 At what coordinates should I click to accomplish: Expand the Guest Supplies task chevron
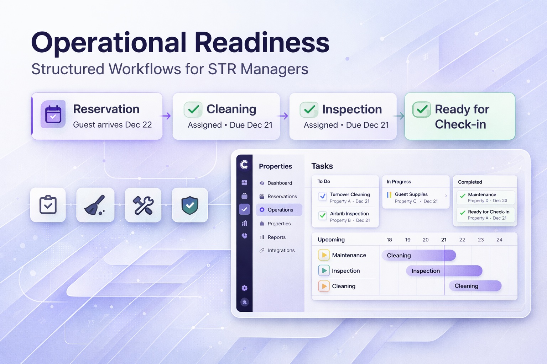pyautogui.click(x=446, y=196)
